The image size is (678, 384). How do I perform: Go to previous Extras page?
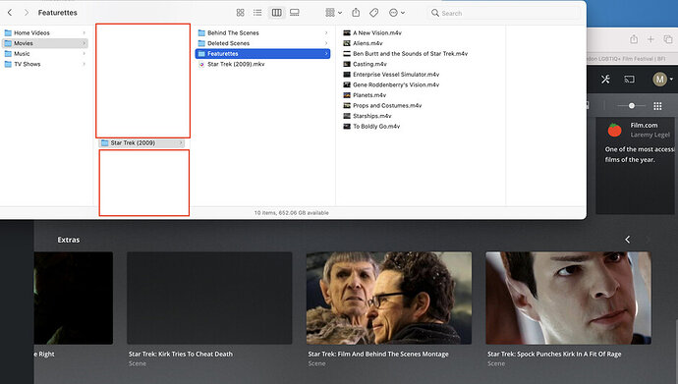628,240
